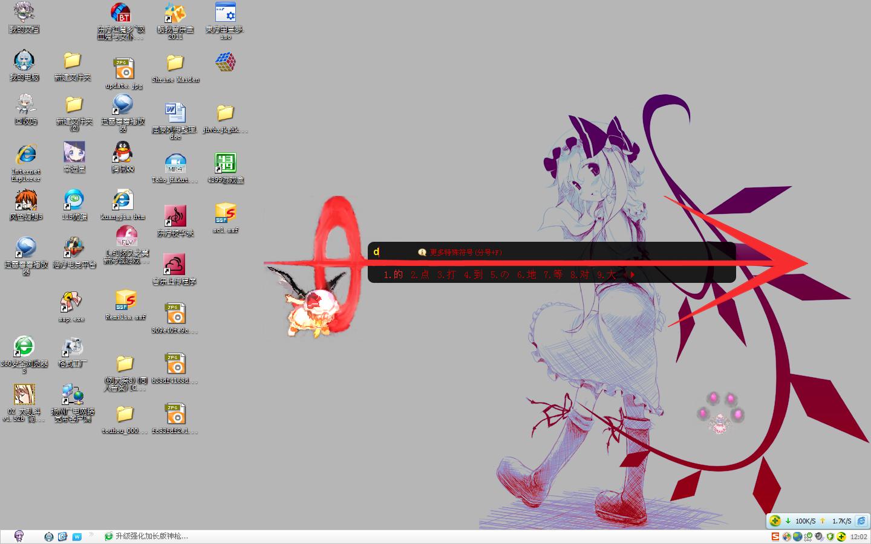871x544 pixels.
Task: Select the 腾讯QQ penguin shortcut
Action: click(123, 157)
